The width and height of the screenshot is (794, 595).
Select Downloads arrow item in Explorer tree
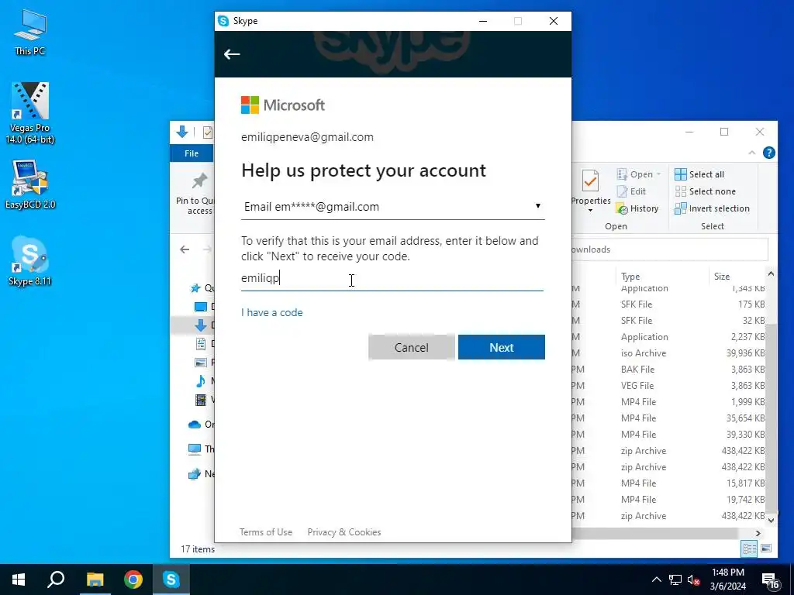point(201,325)
